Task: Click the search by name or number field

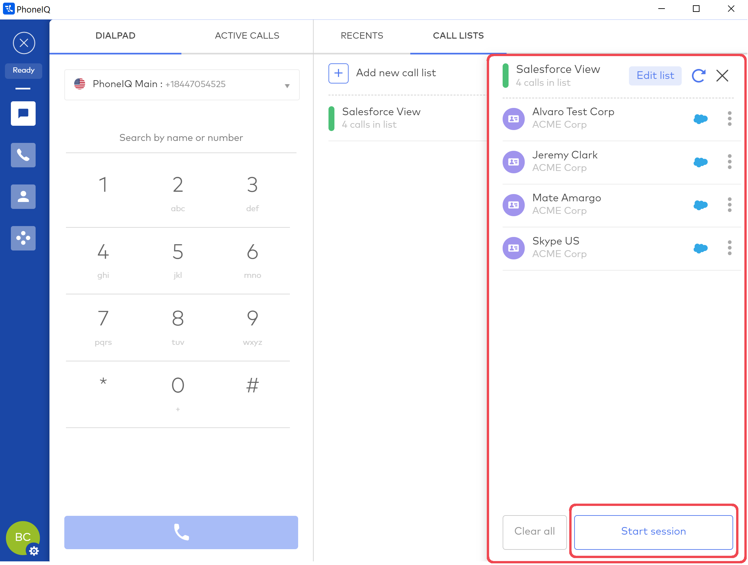Action: pos(181,138)
